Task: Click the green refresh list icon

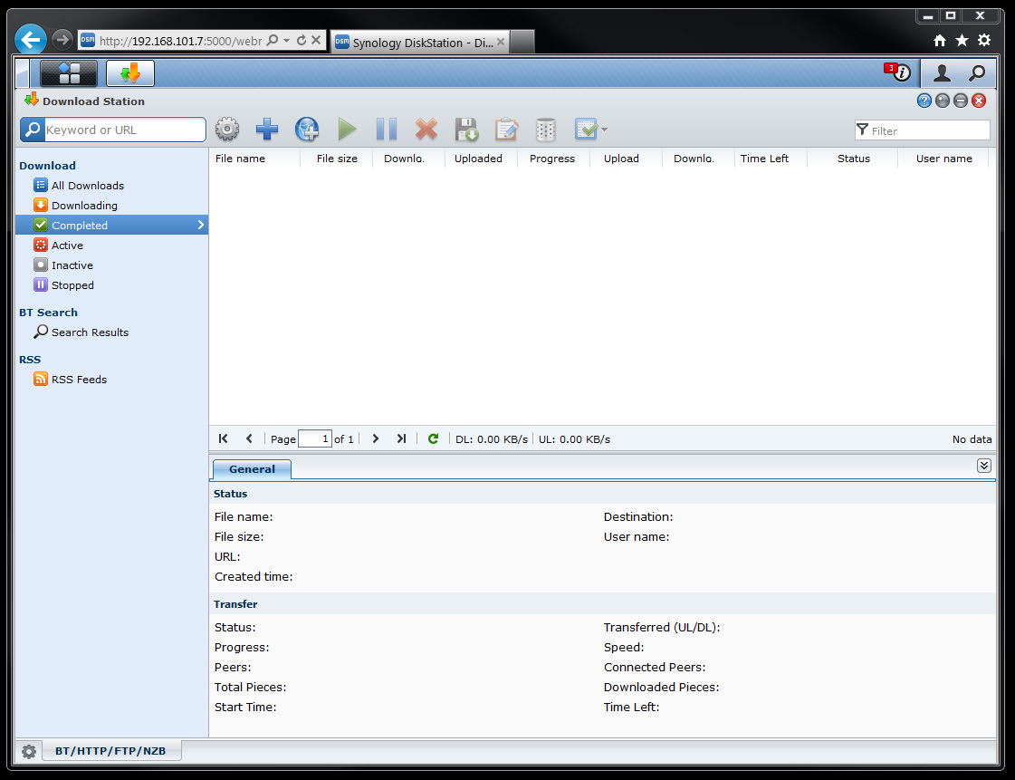Action: 433,438
